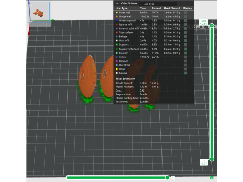This screenshot has height=182, width=243.
Task: Click the "Seams" row label
Action: [123, 73]
